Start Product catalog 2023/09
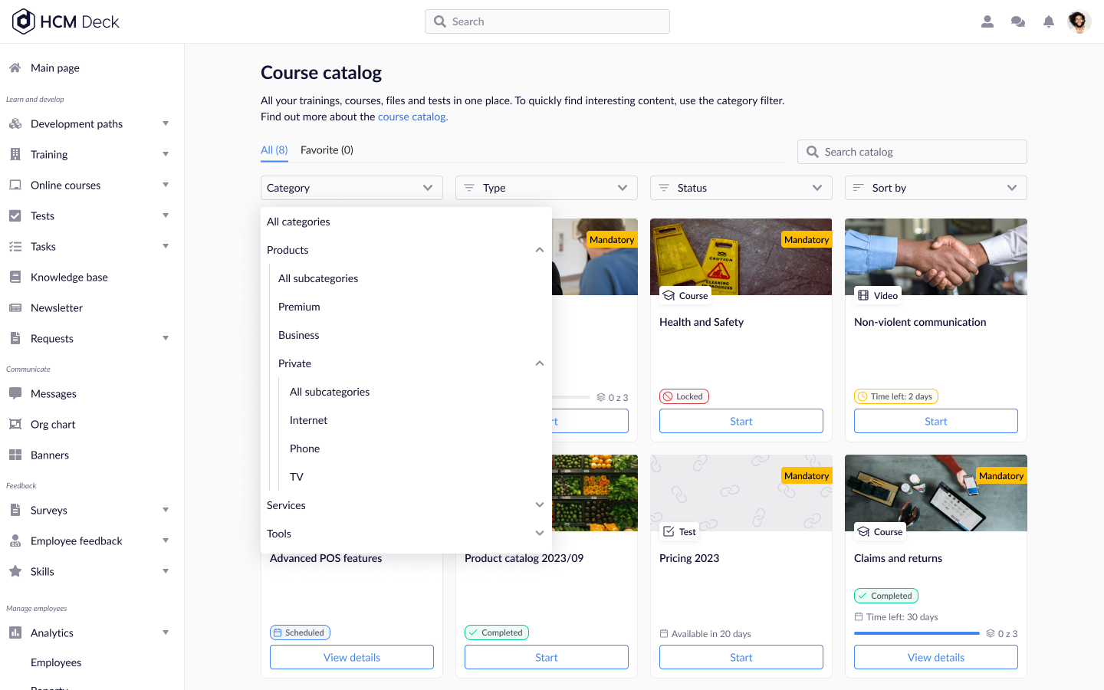1104x690 pixels. click(547, 657)
